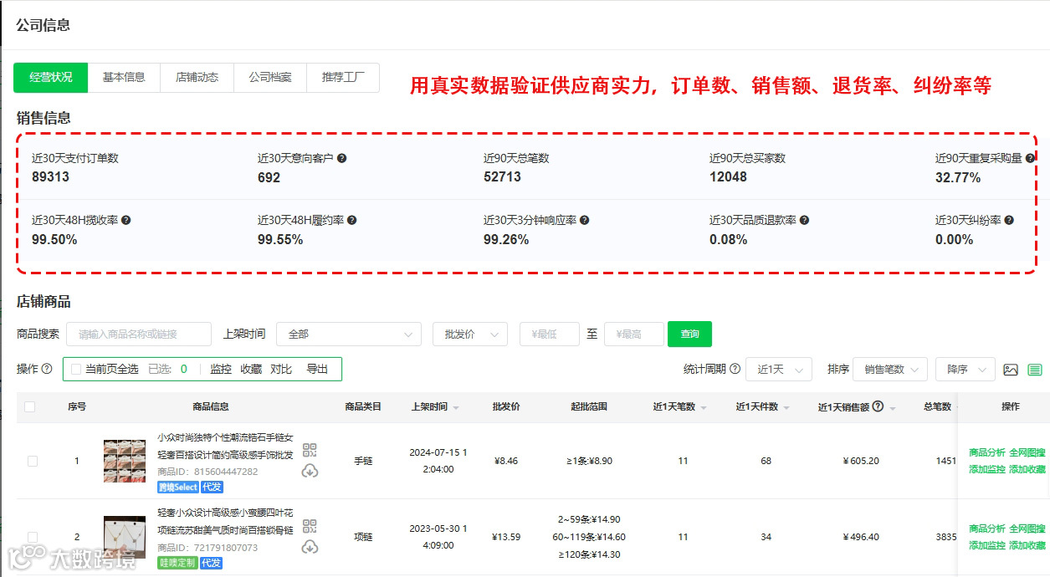
Task: Open help icon for 近30天48H履约率
Action: [352, 220]
